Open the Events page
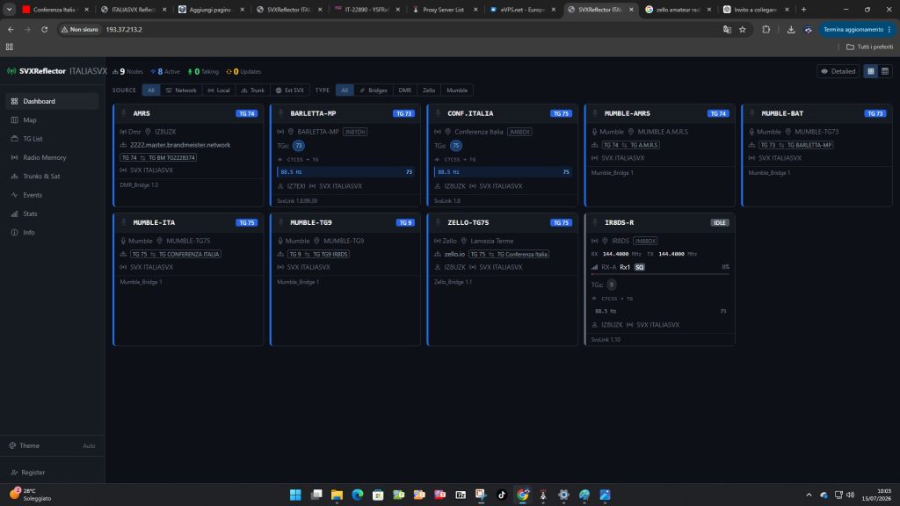 [52, 195]
